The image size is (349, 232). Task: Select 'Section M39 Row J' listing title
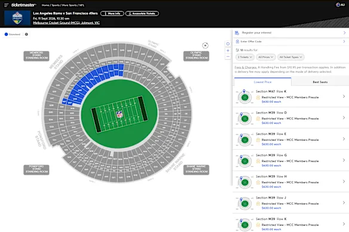pyautogui.click(x=271, y=197)
